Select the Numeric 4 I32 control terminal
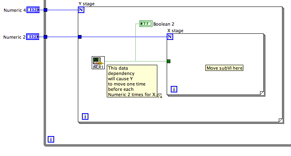Viewport: 291px width, 156px height. click(x=33, y=10)
